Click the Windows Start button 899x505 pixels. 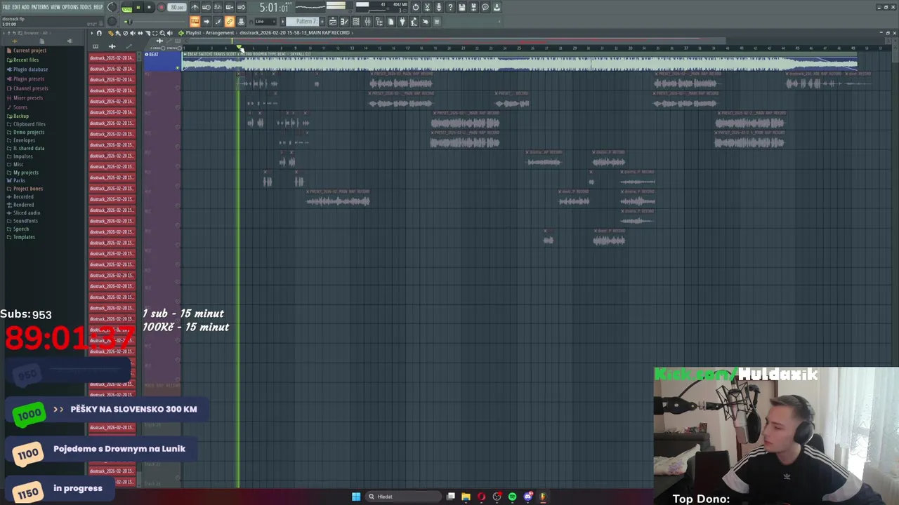coord(356,497)
